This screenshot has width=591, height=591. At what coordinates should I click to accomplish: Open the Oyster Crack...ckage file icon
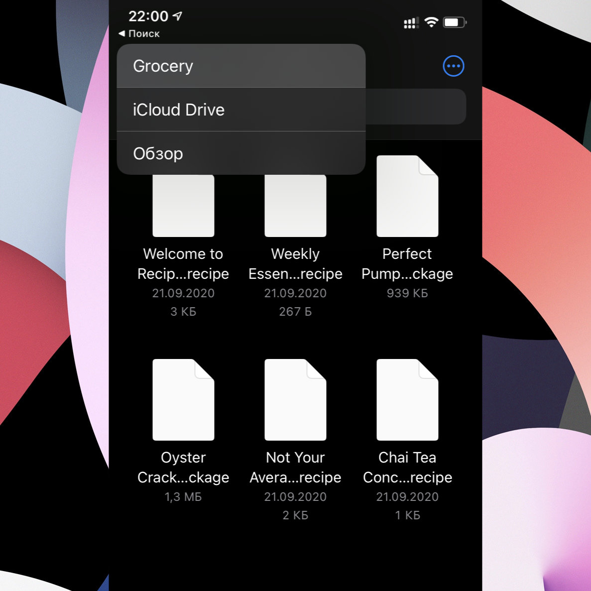pos(183,400)
